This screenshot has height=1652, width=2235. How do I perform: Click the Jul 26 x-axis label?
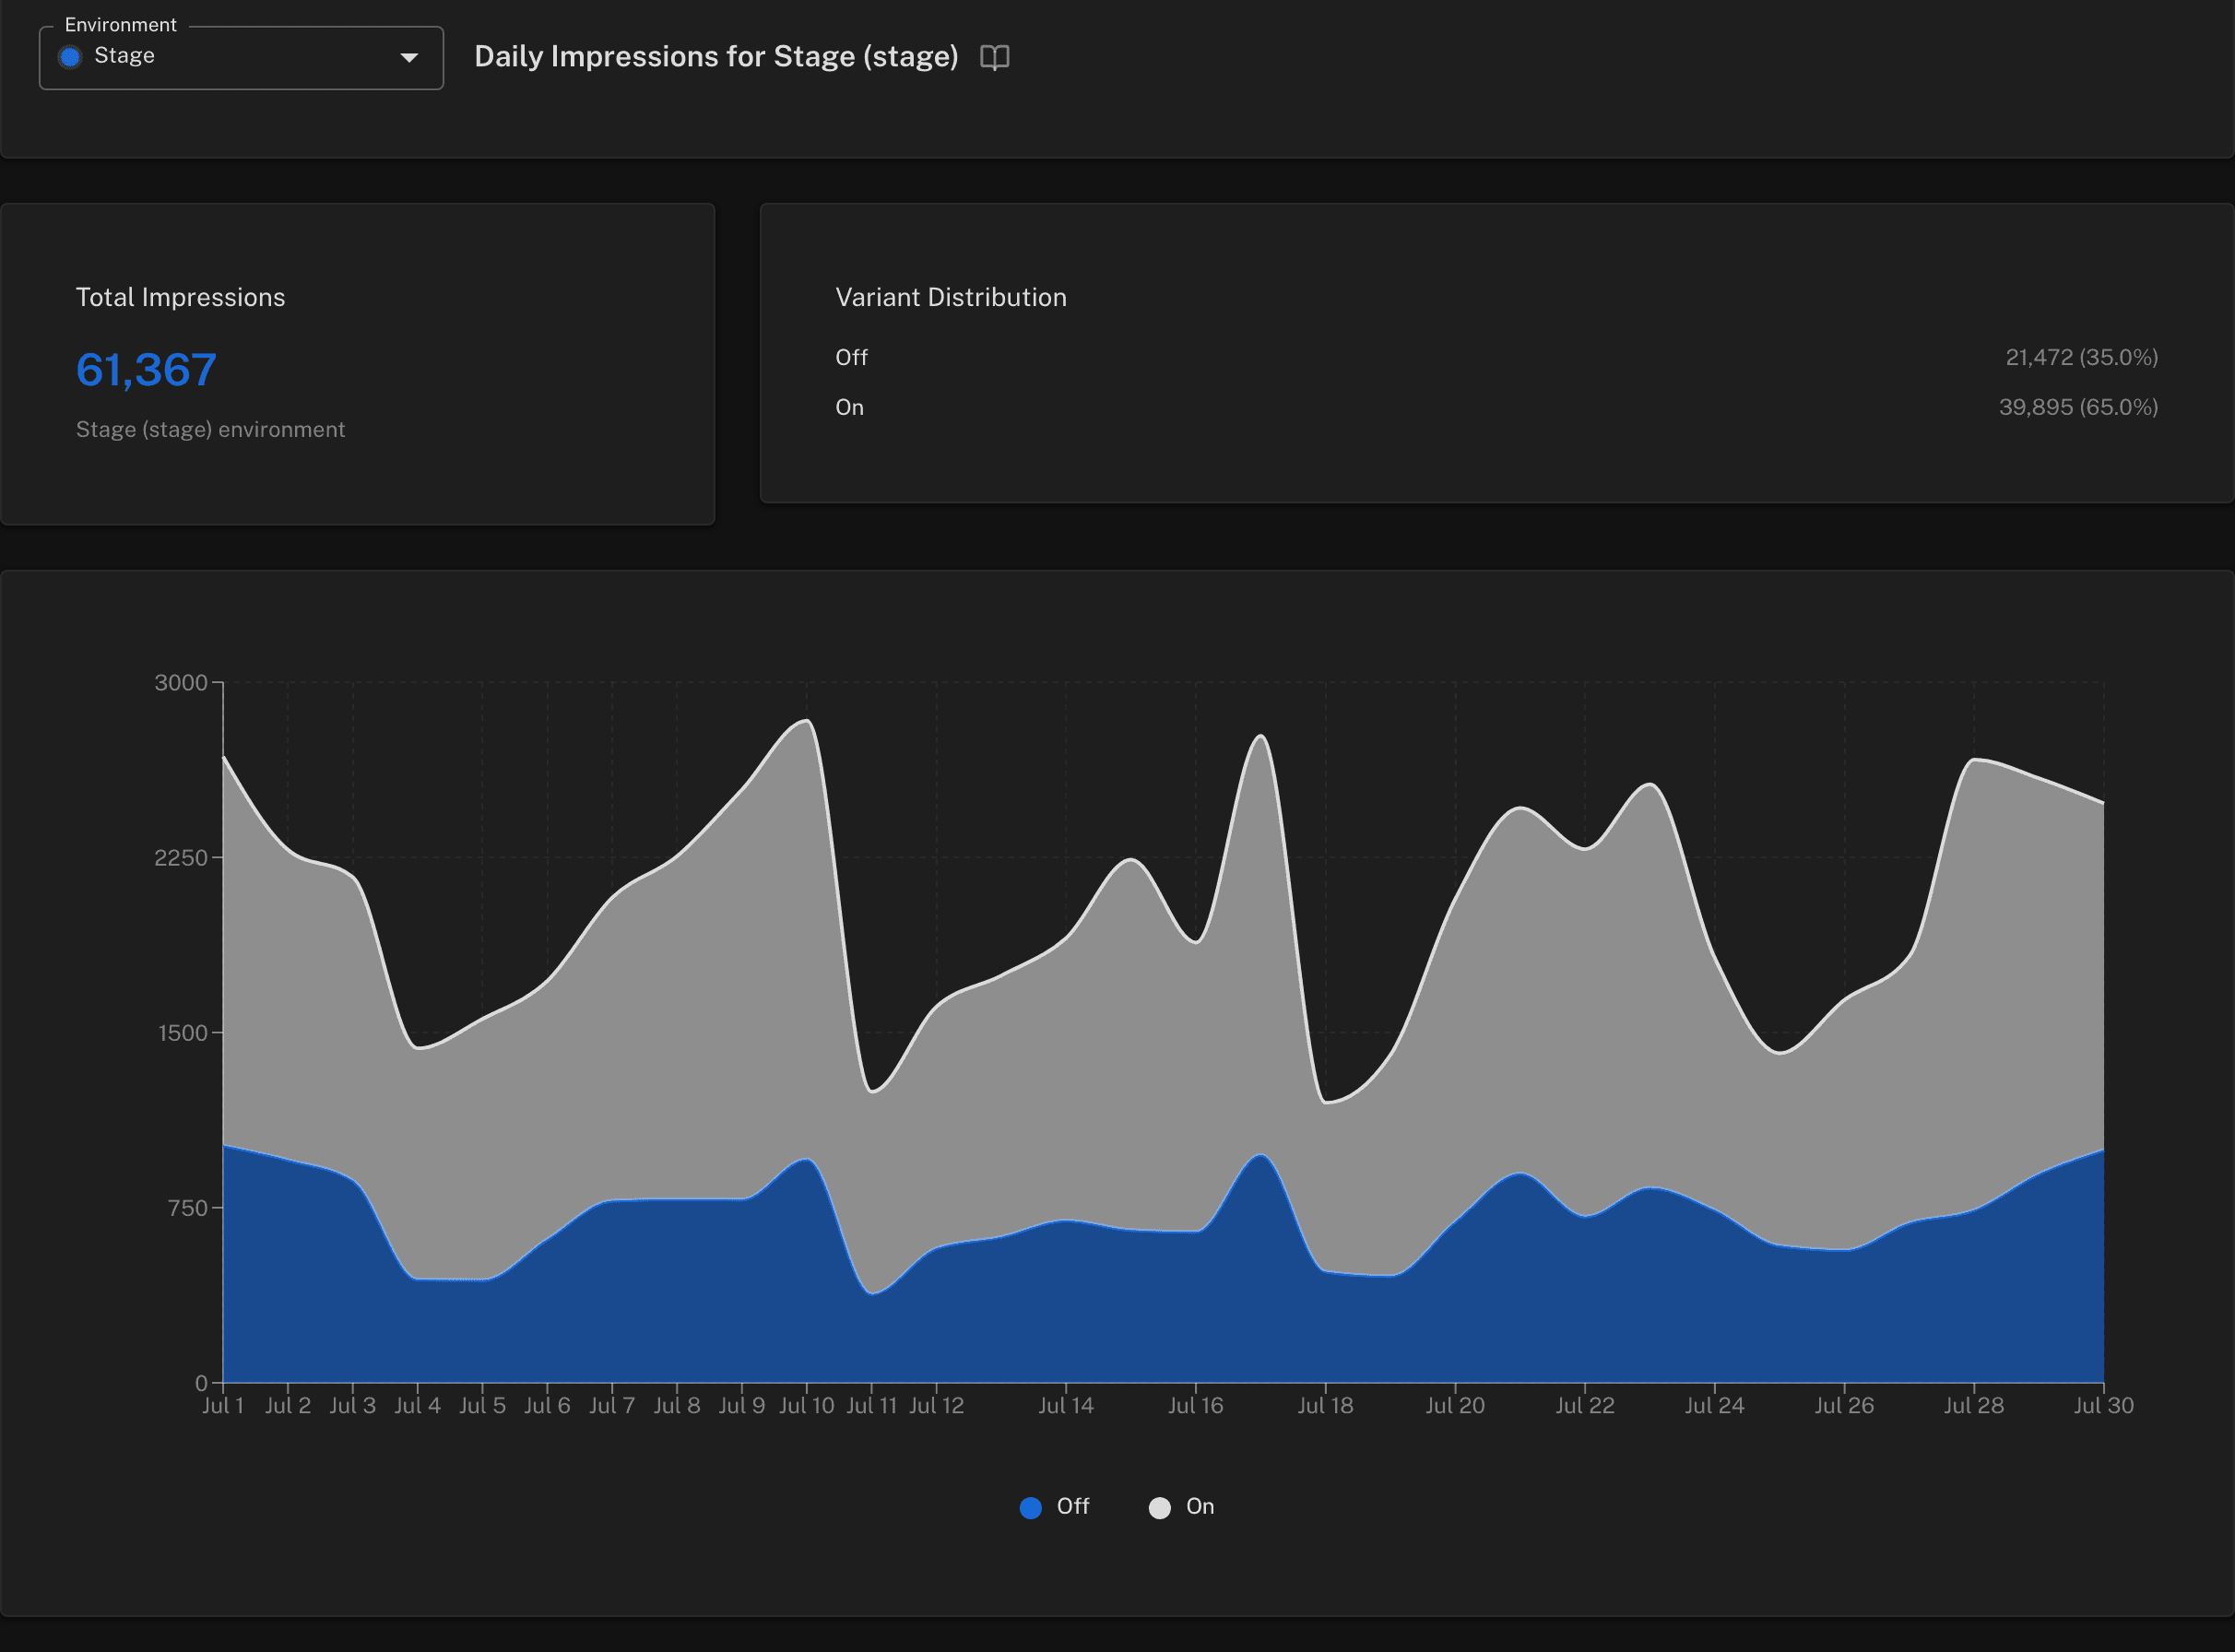coord(1845,1405)
